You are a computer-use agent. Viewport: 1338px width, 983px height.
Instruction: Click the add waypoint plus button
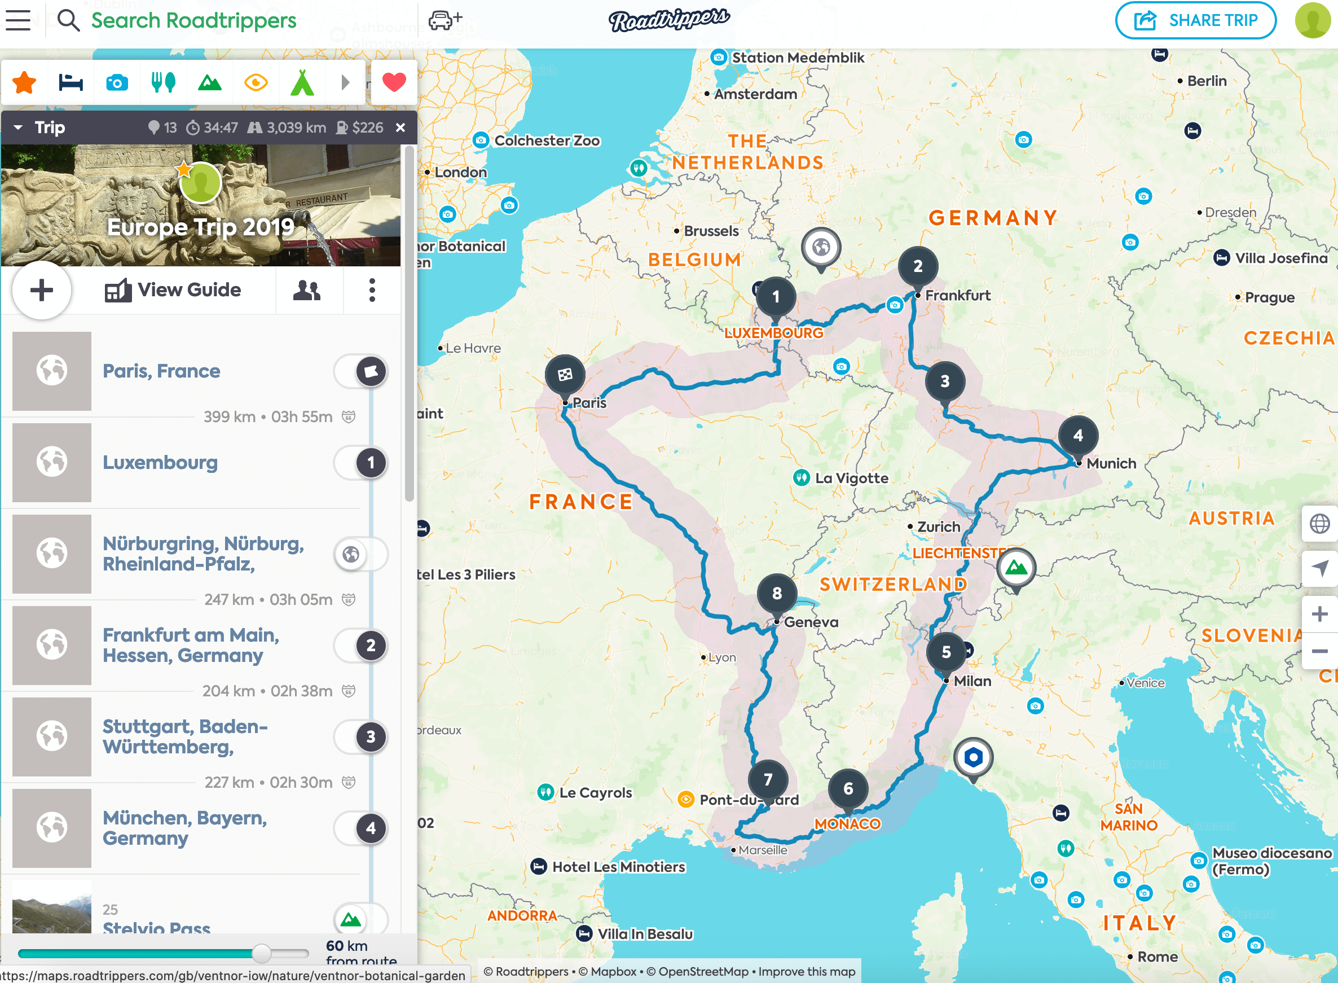coord(42,291)
